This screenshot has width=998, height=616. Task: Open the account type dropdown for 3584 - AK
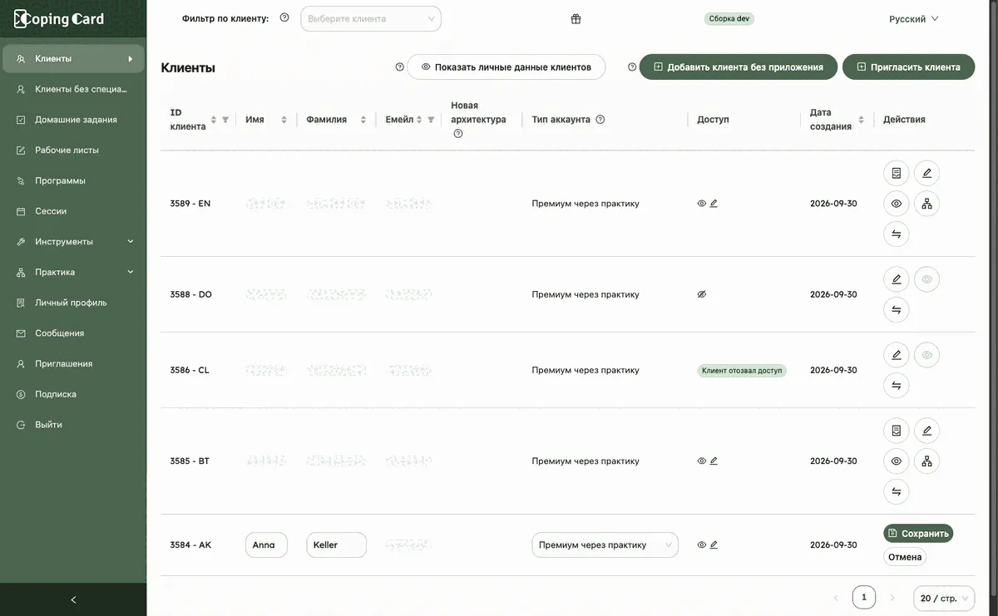coord(605,545)
